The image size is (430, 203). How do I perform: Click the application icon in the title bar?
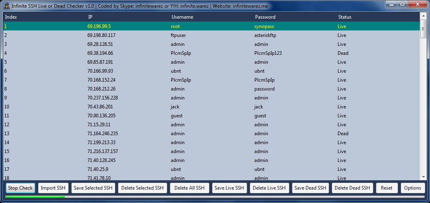6,6
